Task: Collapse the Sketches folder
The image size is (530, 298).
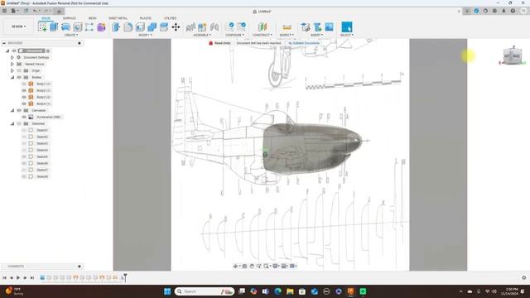Action: pyautogui.click(x=12, y=123)
